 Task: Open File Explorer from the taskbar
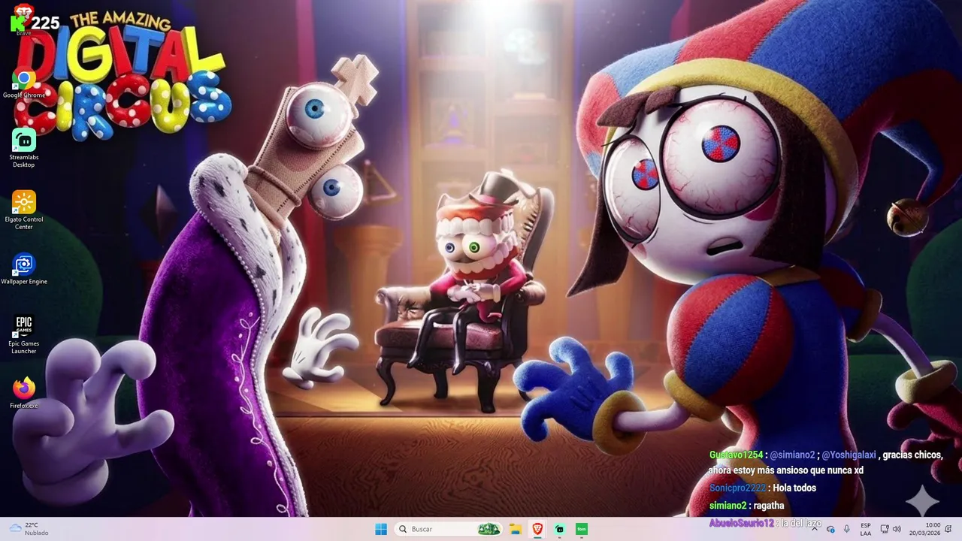coord(516,529)
